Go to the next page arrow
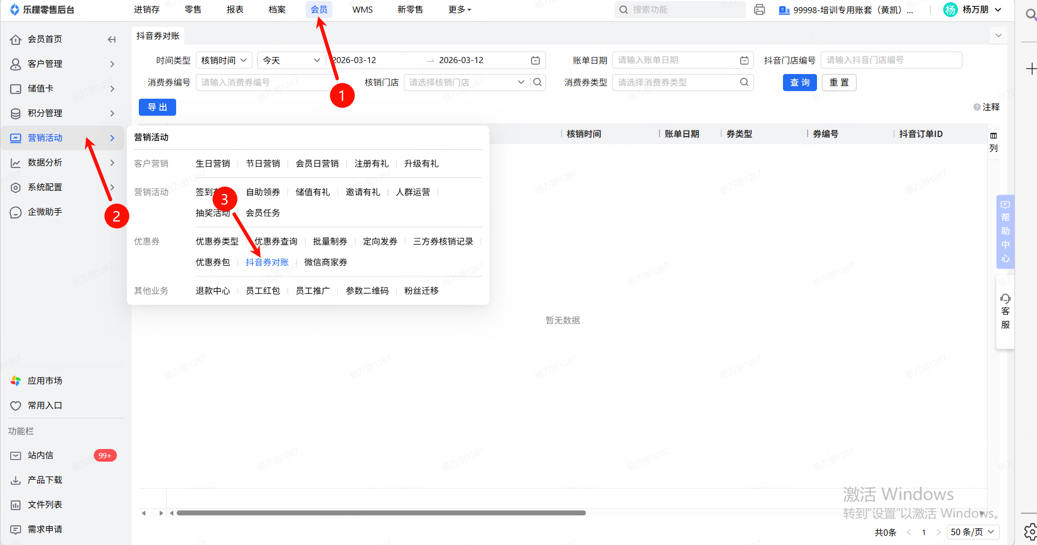Screen dimensions: 1037x545 pos(938,532)
